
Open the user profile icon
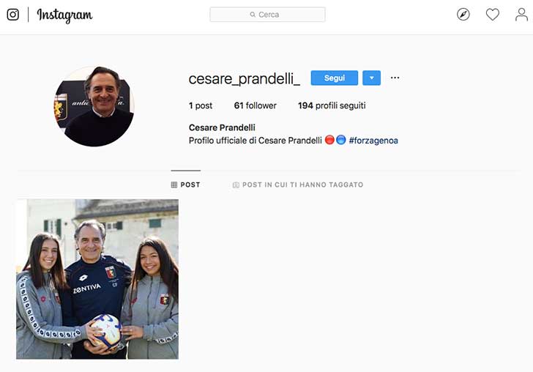[521, 15]
